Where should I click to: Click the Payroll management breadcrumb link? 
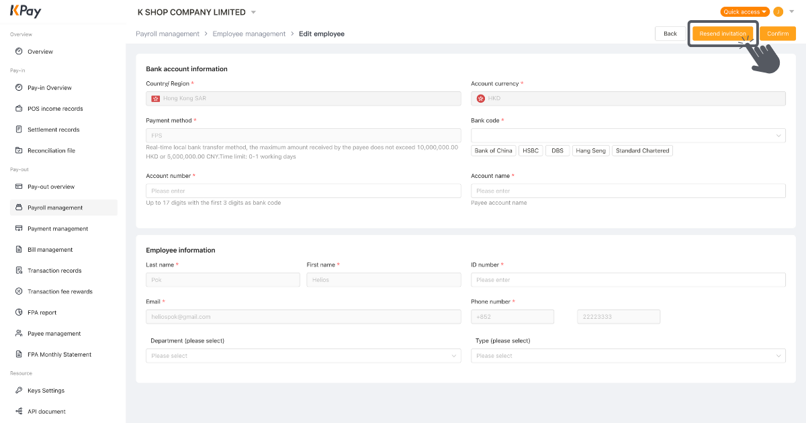pyautogui.click(x=167, y=33)
